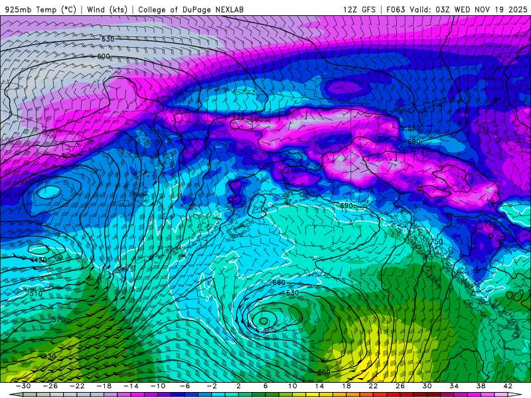Click the 600 height contour label
Image resolution: width=531 pixels, height=398 pixels.
[x=104, y=56]
